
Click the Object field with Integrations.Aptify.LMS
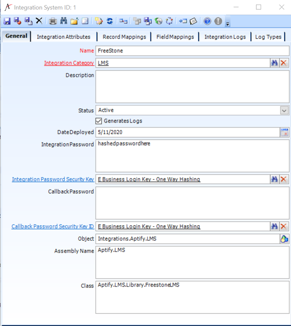point(188,239)
